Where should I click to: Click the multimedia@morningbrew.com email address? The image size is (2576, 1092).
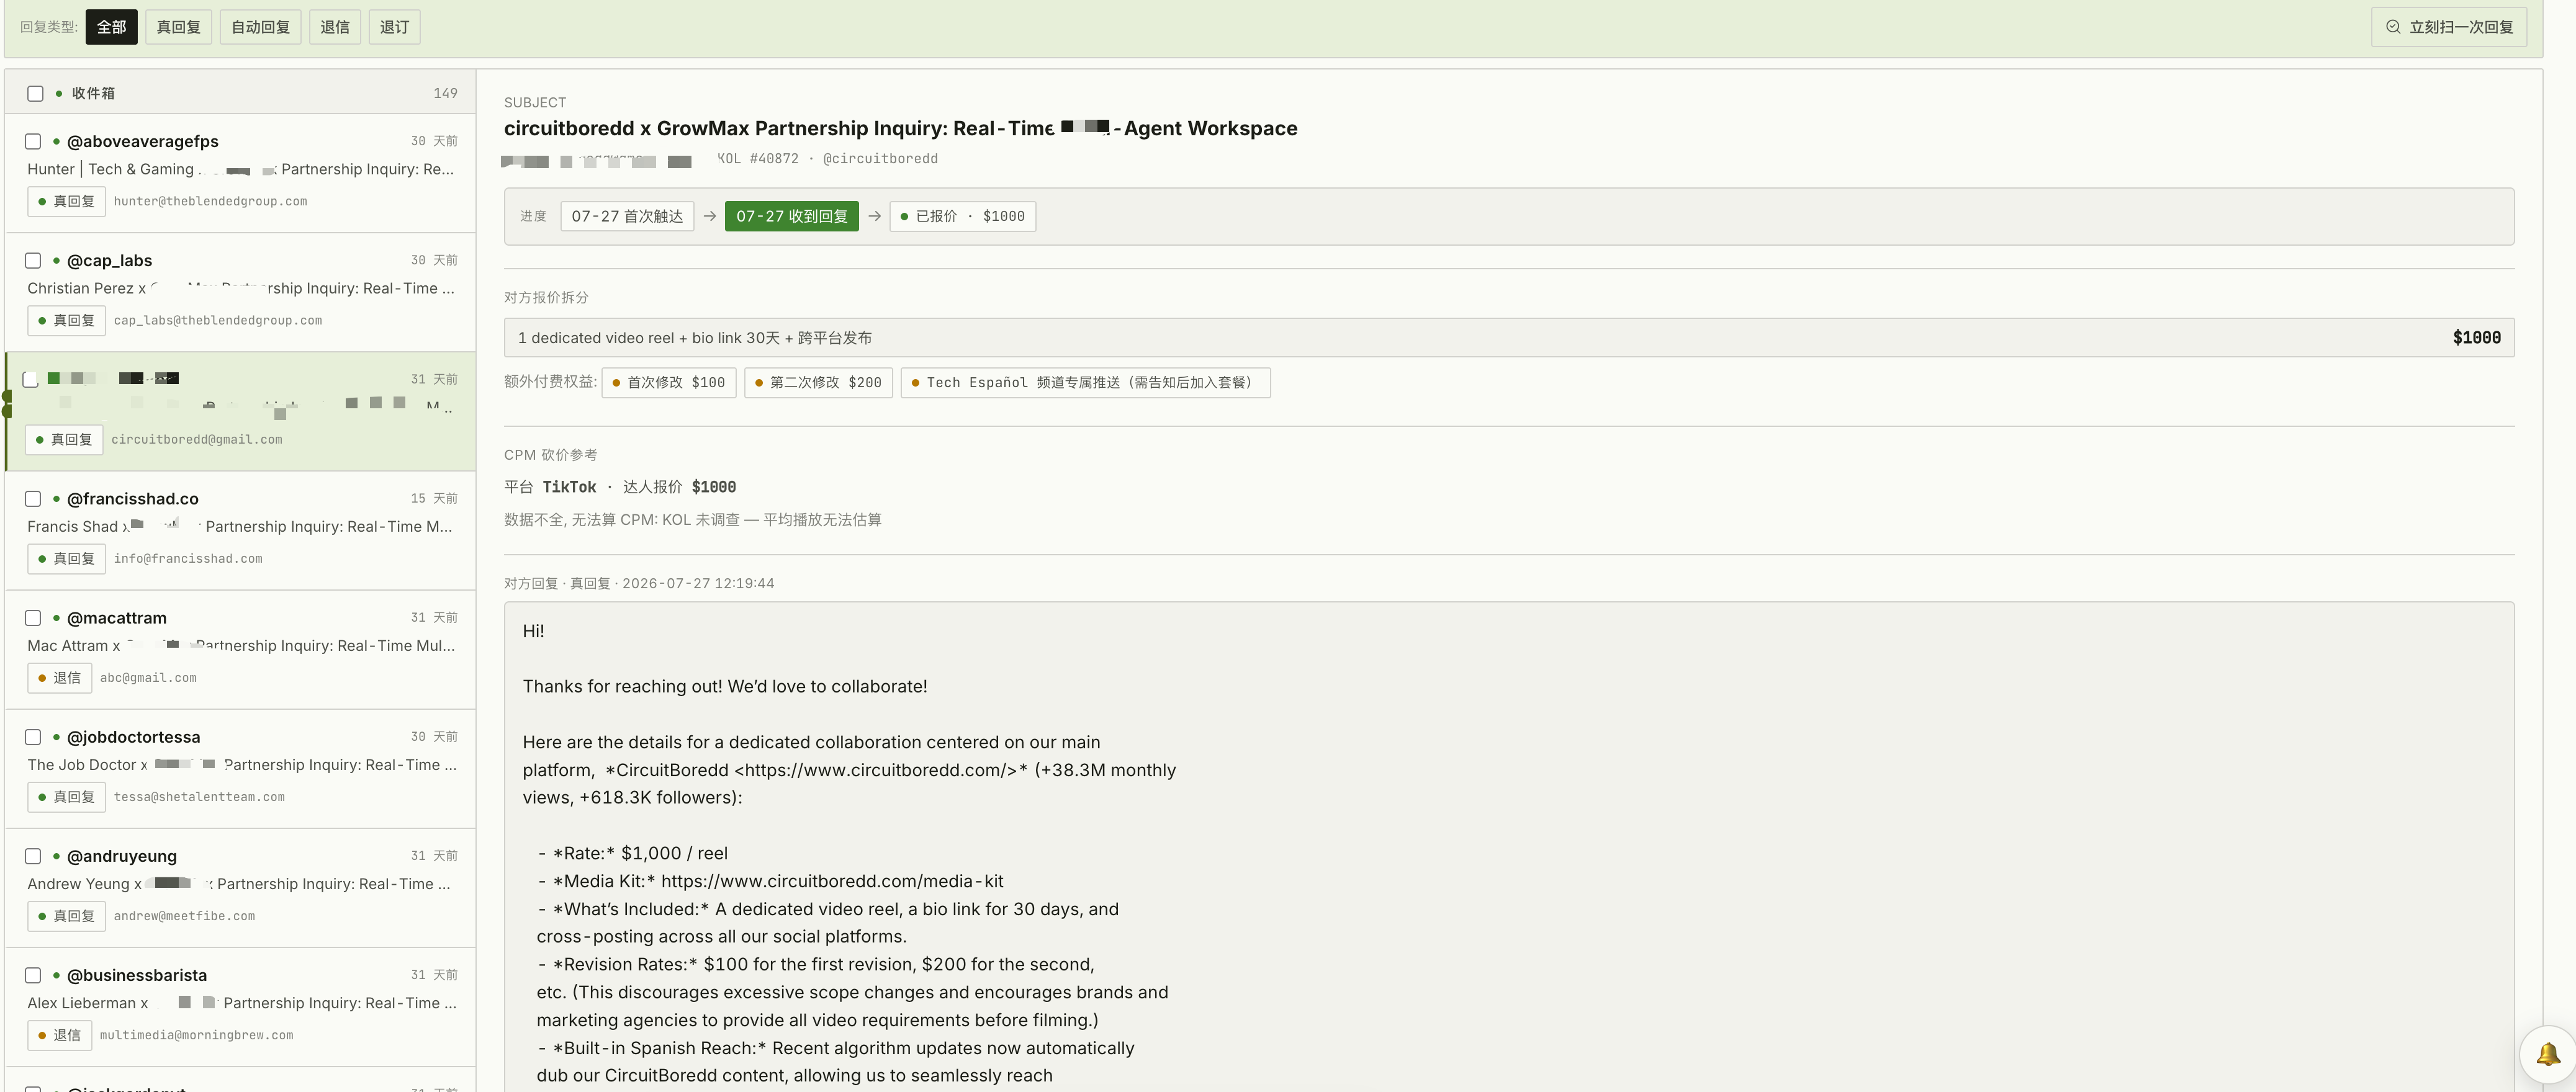pos(196,1035)
